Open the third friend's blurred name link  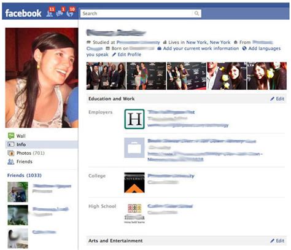pos(44,232)
